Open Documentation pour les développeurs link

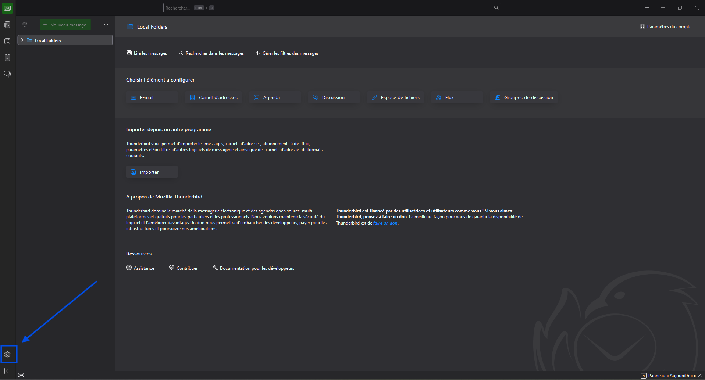coord(257,268)
